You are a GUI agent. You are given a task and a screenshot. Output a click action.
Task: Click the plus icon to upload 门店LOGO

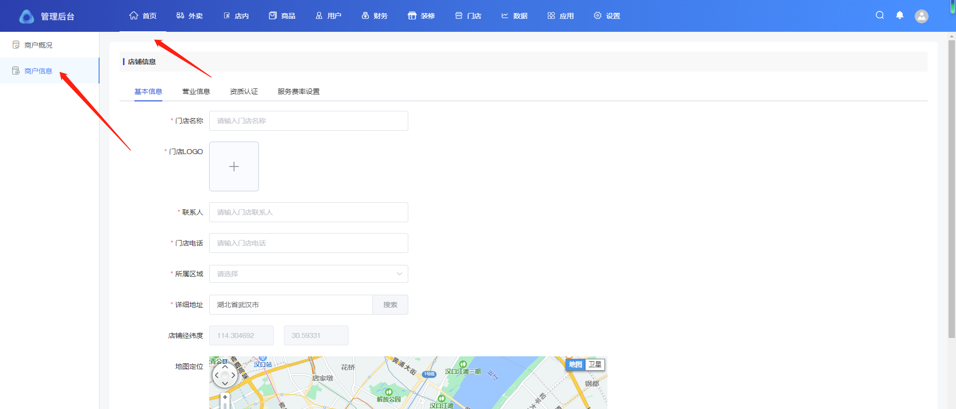234,166
